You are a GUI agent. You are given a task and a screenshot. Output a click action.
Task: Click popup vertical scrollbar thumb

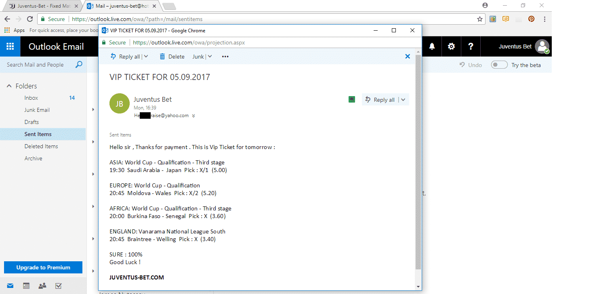[x=418, y=162]
